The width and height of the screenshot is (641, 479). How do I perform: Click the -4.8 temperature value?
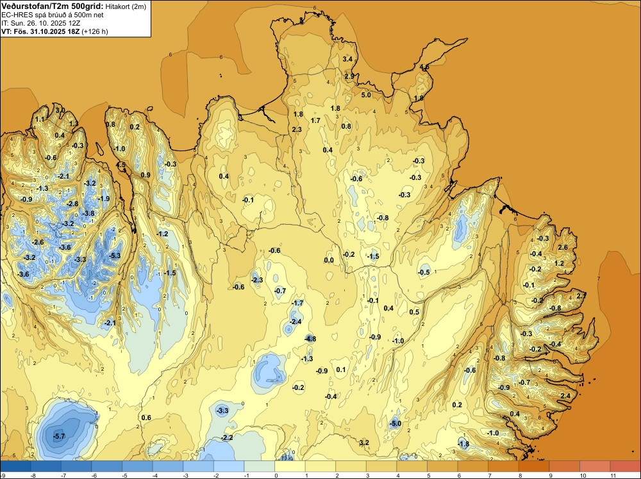(310, 339)
